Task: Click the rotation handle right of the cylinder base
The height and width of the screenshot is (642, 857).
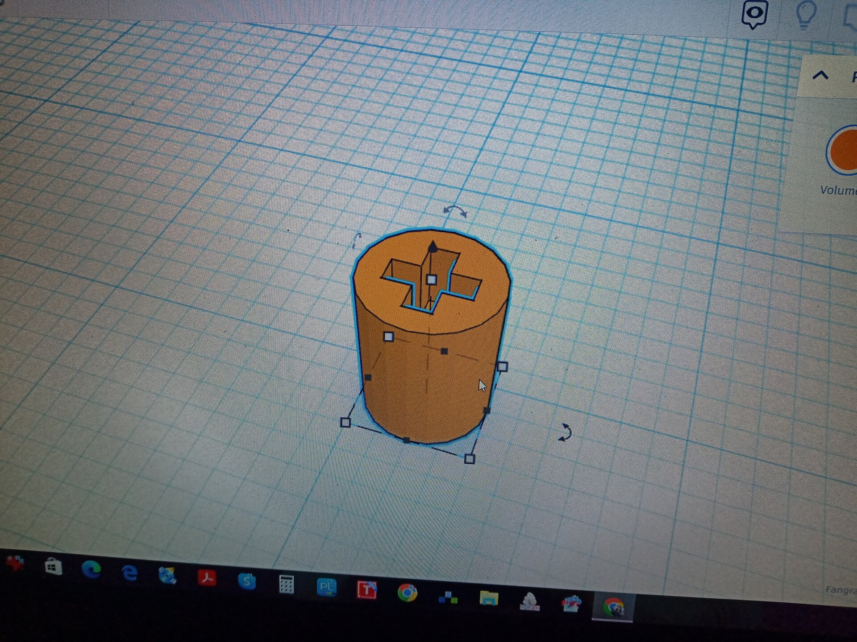Action: tap(565, 432)
